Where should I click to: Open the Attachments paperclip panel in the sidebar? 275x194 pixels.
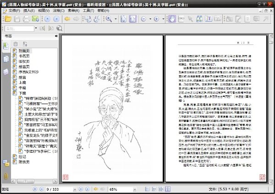(6, 176)
